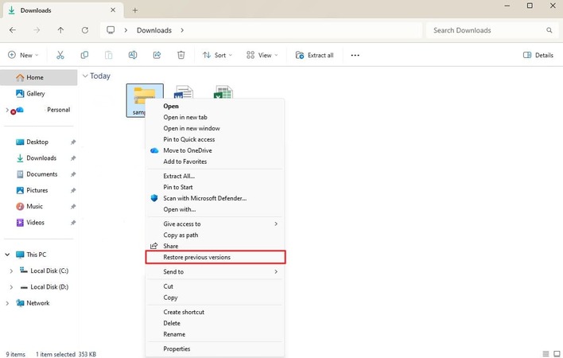
Task: Switch to large thumbnails view icon in status bar
Action: click(x=557, y=354)
